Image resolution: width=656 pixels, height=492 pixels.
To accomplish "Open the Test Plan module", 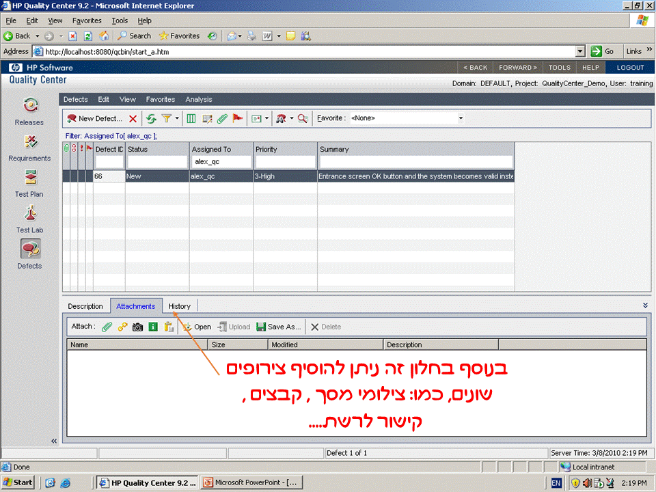I will click(29, 183).
